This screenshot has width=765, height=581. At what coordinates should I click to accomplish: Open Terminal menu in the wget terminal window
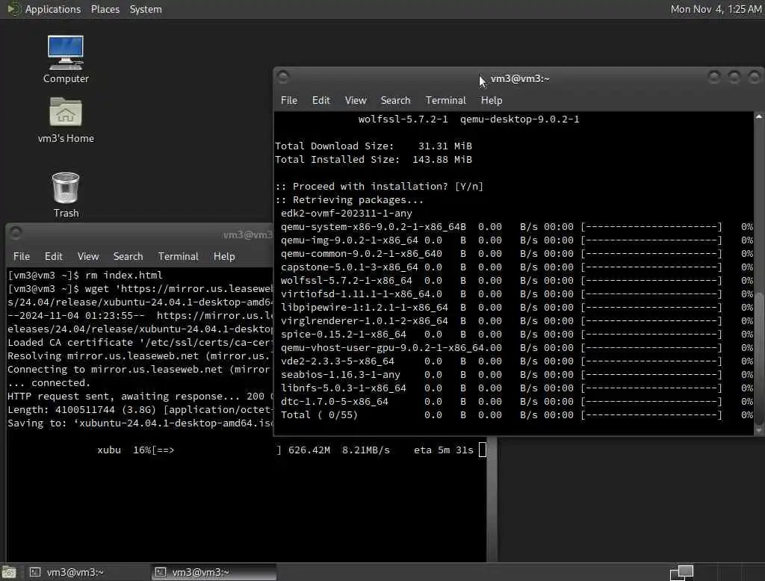pyautogui.click(x=178, y=256)
